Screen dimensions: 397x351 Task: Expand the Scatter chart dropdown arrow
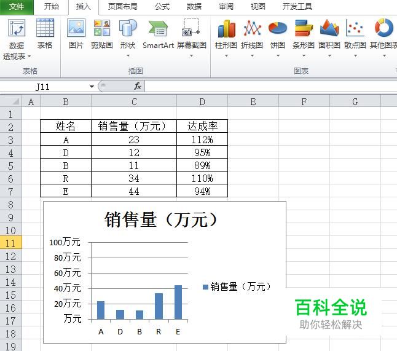coord(355,55)
